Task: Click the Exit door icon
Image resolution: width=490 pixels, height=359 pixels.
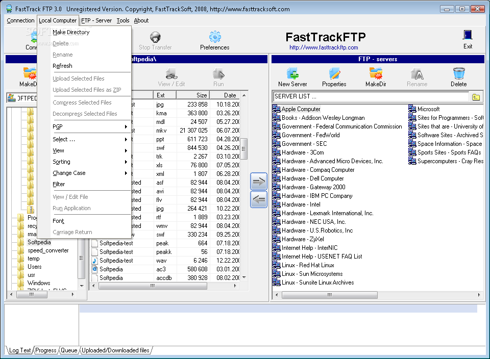Action: pyautogui.click(x=468, y=35)
